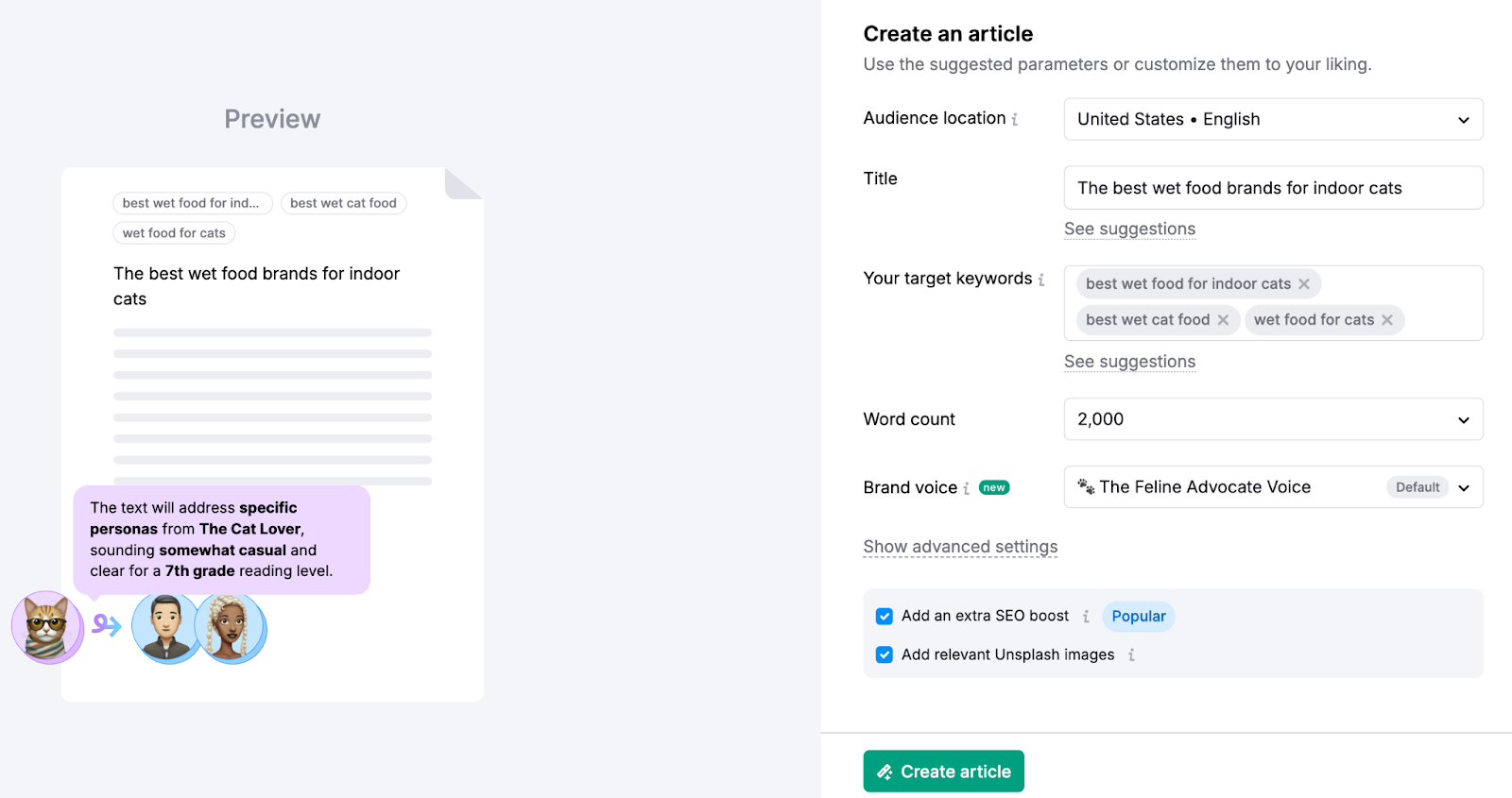Toggle 'Add an extra SEO boost' checkbox
Image resolution: width=1512 pixels, height=798 pixels.
(885, 617)
